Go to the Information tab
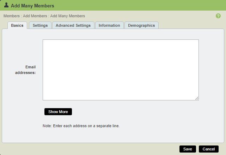 tap(109, 25)
